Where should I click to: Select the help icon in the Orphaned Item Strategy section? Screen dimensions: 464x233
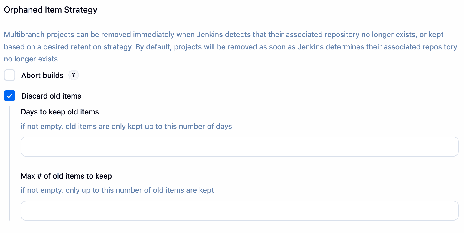(73, 75)
